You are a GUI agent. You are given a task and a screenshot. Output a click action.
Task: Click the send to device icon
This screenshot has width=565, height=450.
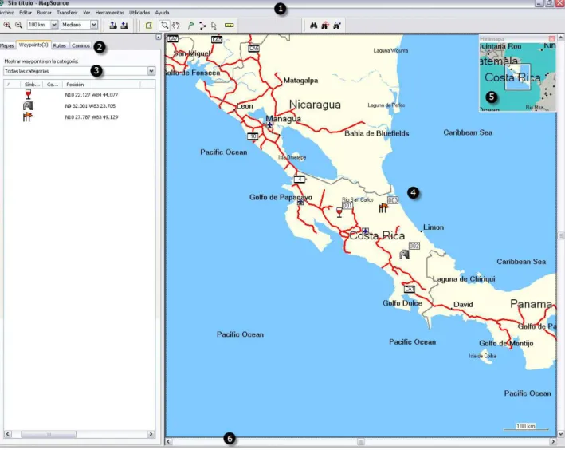point(113,25)
